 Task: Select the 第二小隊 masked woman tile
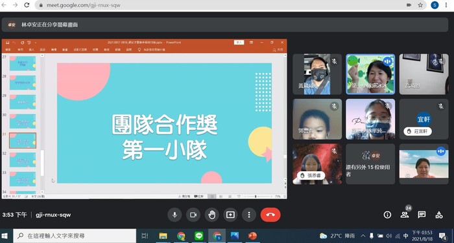(x=370, y=119)
